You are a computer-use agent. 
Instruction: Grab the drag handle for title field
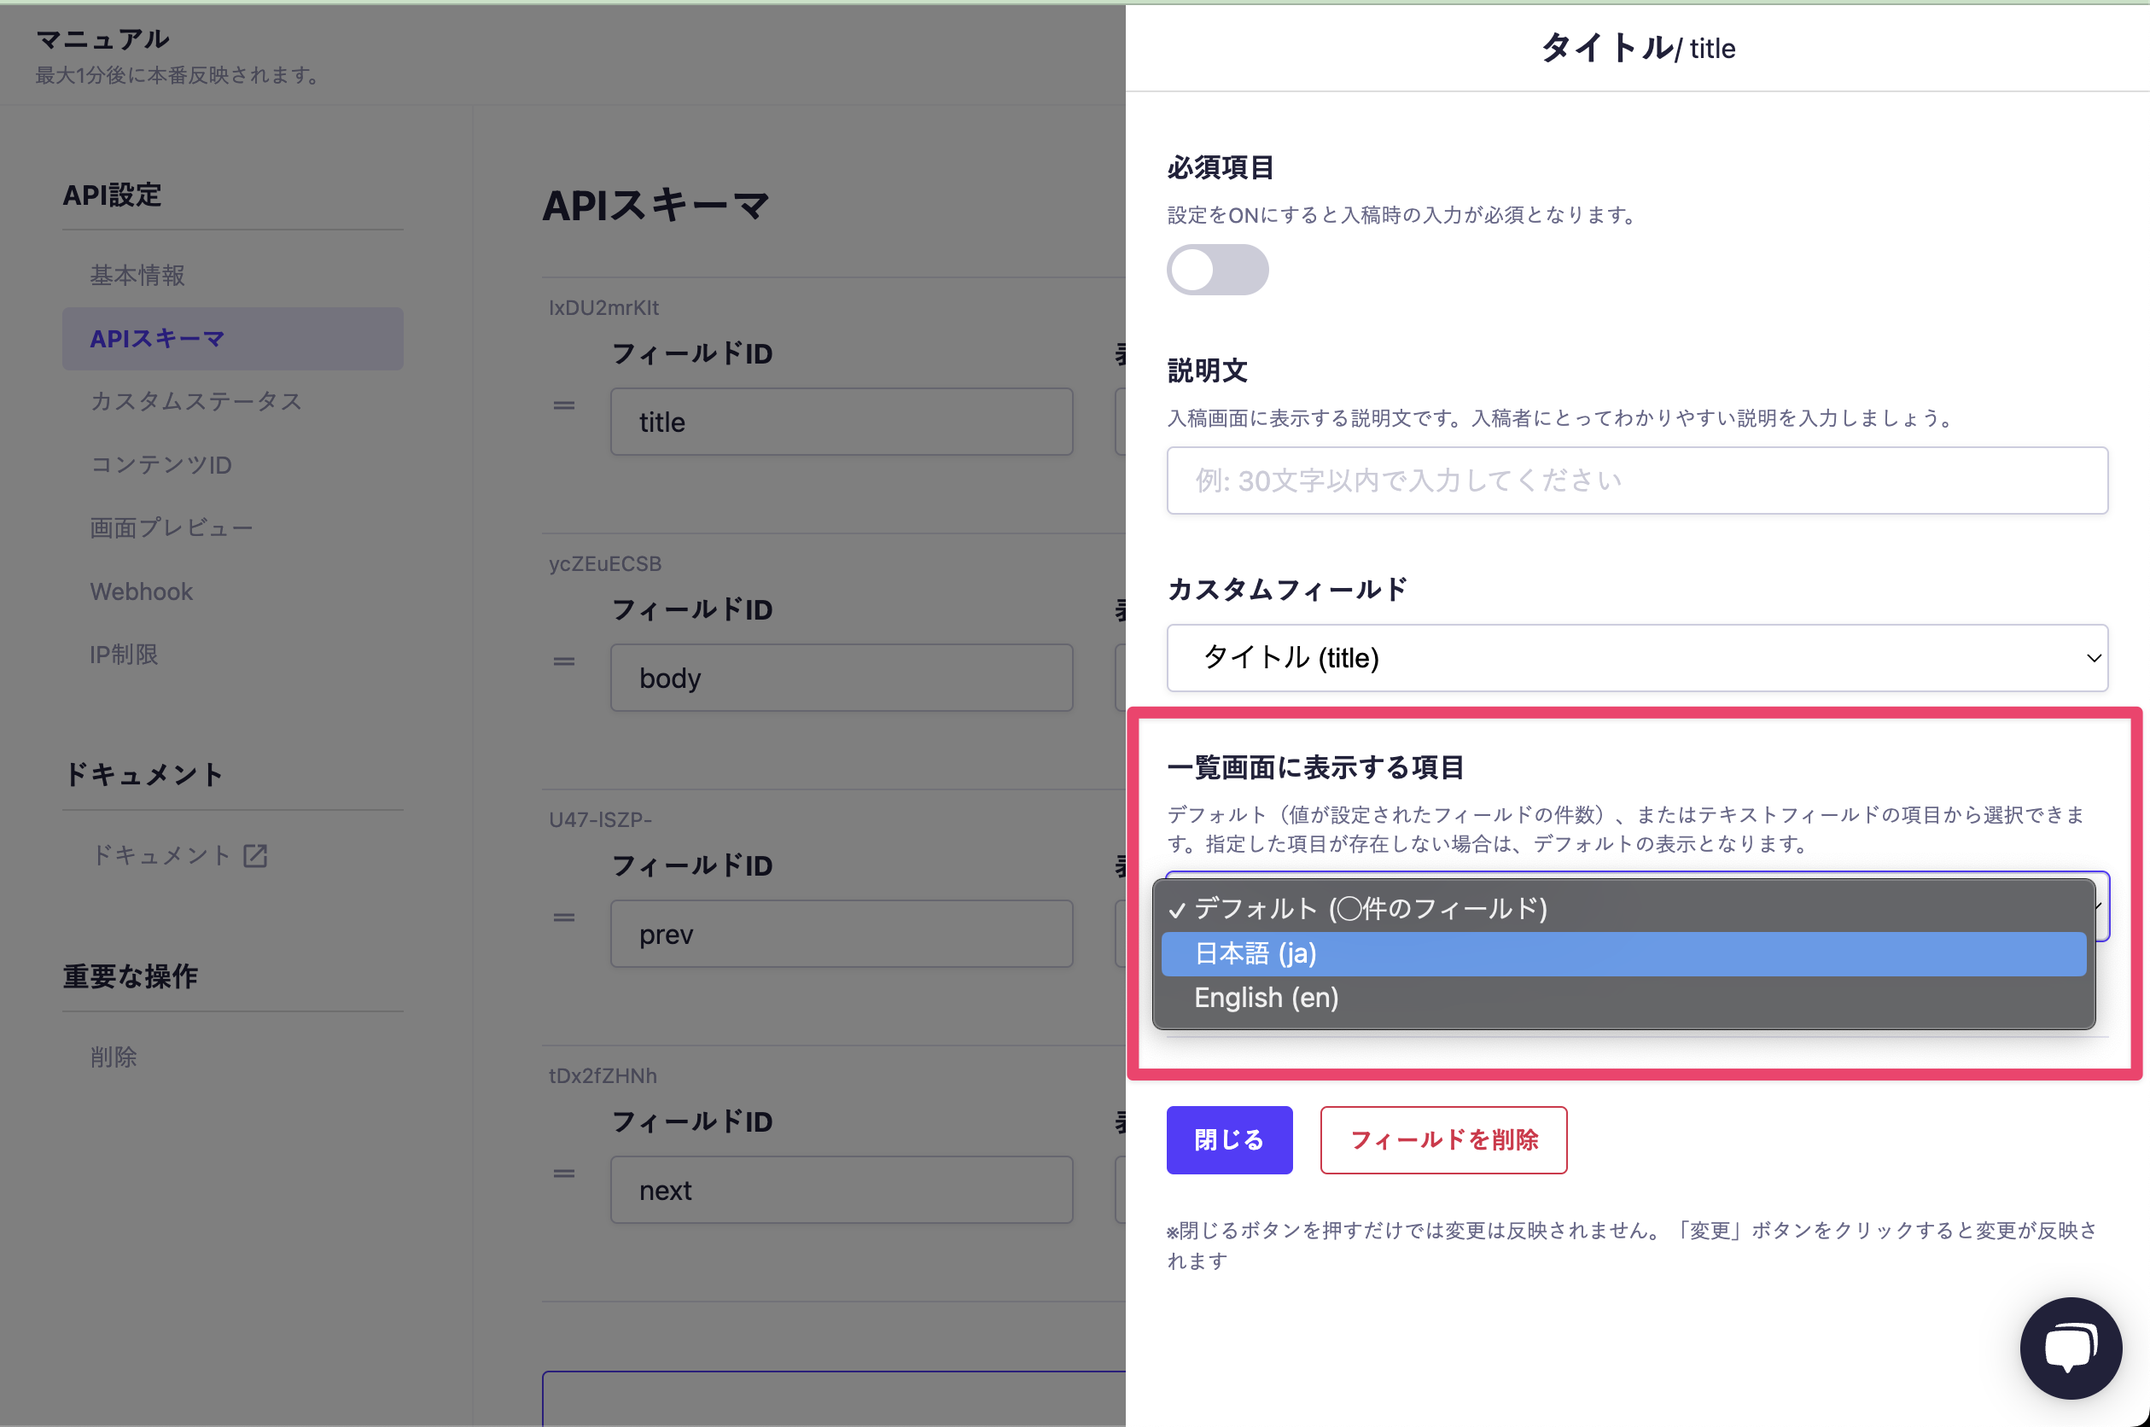564,405
